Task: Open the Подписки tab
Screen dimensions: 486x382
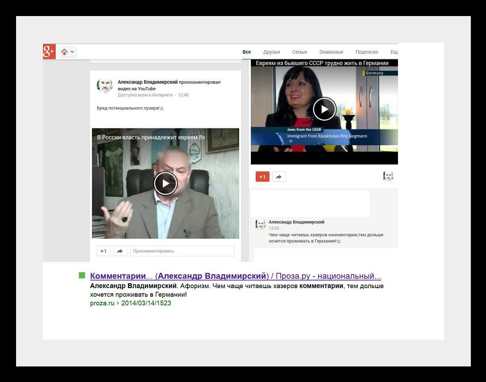Action: (366, 52)
